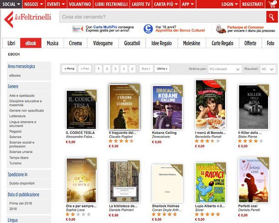This screenshot has height=223, width=279.
Task: Expand the NEGOZI dropdown
Action: [34, 4]
